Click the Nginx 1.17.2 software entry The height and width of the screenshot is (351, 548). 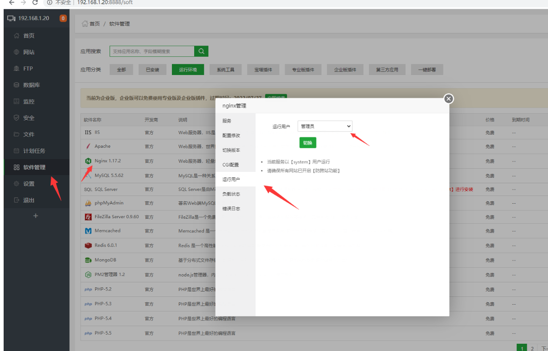107,161
